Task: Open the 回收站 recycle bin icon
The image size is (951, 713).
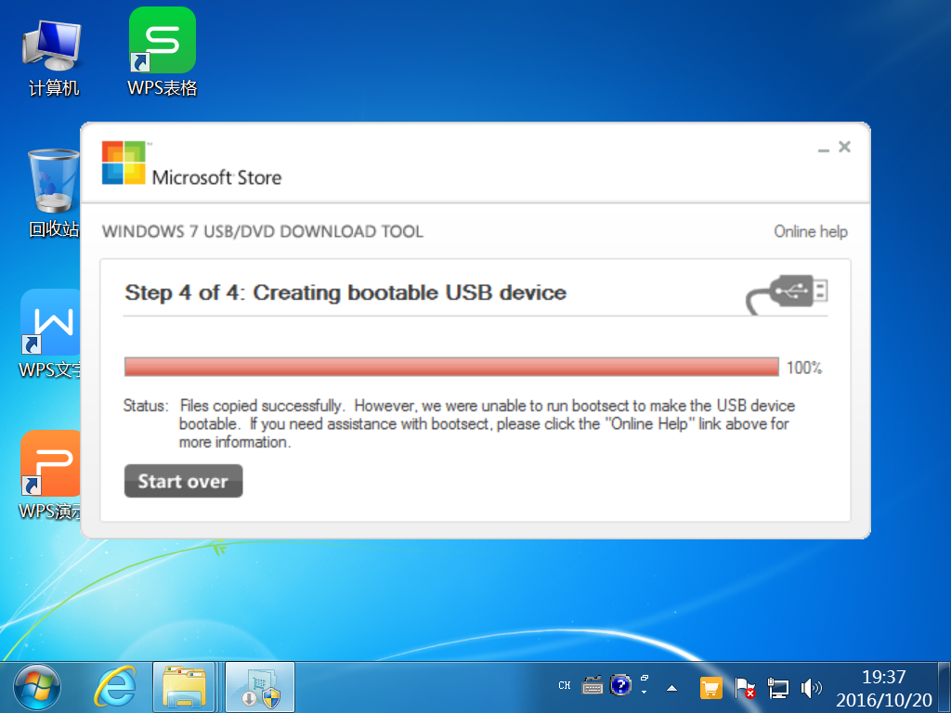Action: [x=53, y=193]
